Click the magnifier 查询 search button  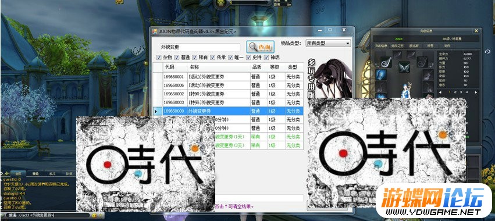260,47
